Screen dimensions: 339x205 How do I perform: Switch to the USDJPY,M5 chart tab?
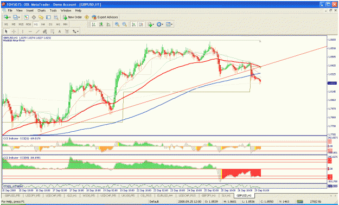(x=33, y=195)
